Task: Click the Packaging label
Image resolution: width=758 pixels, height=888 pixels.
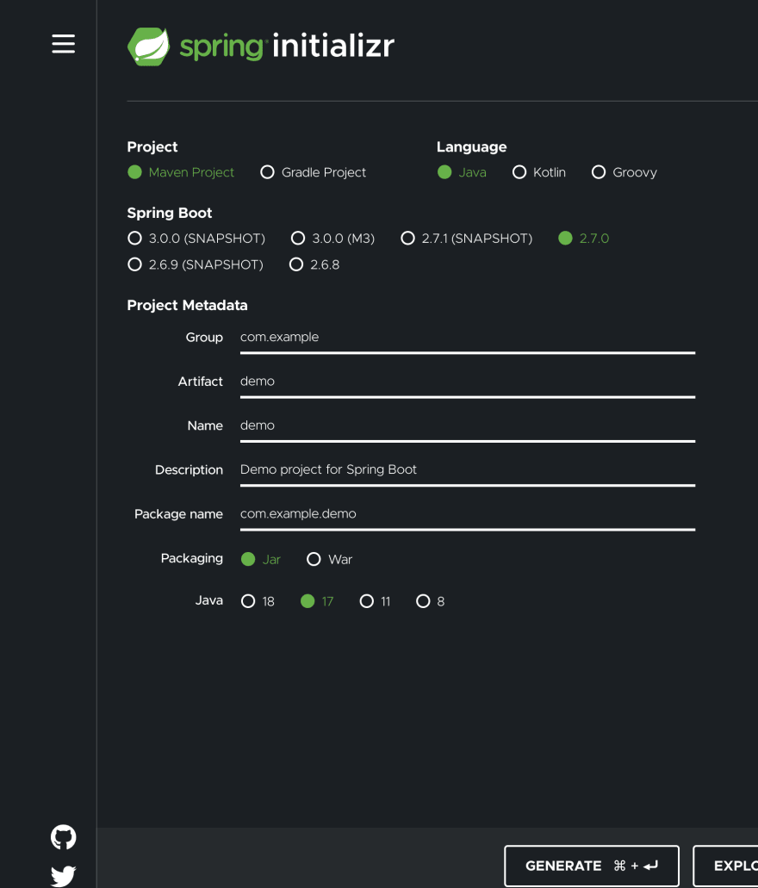Action: click(x=192, y=558)
